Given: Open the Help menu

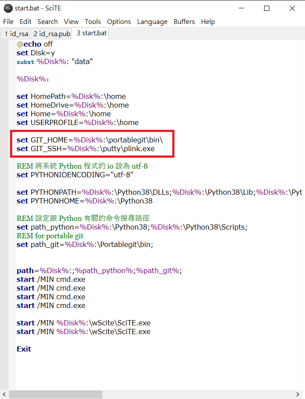Looking at the screenshot, I should coord(208,22).
